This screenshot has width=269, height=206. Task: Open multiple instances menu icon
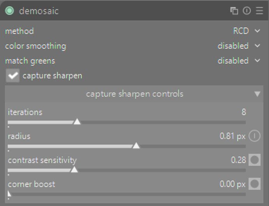pyautogui.click(x=234, y=11)
